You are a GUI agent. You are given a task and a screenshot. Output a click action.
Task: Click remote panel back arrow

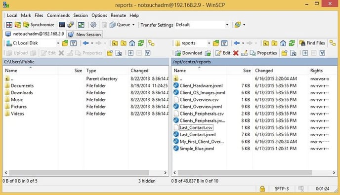(x=237, y=43)
